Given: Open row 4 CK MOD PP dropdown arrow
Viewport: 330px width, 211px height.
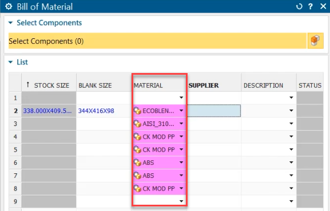Looking at the screenshot, I should (x=181, y=136).
